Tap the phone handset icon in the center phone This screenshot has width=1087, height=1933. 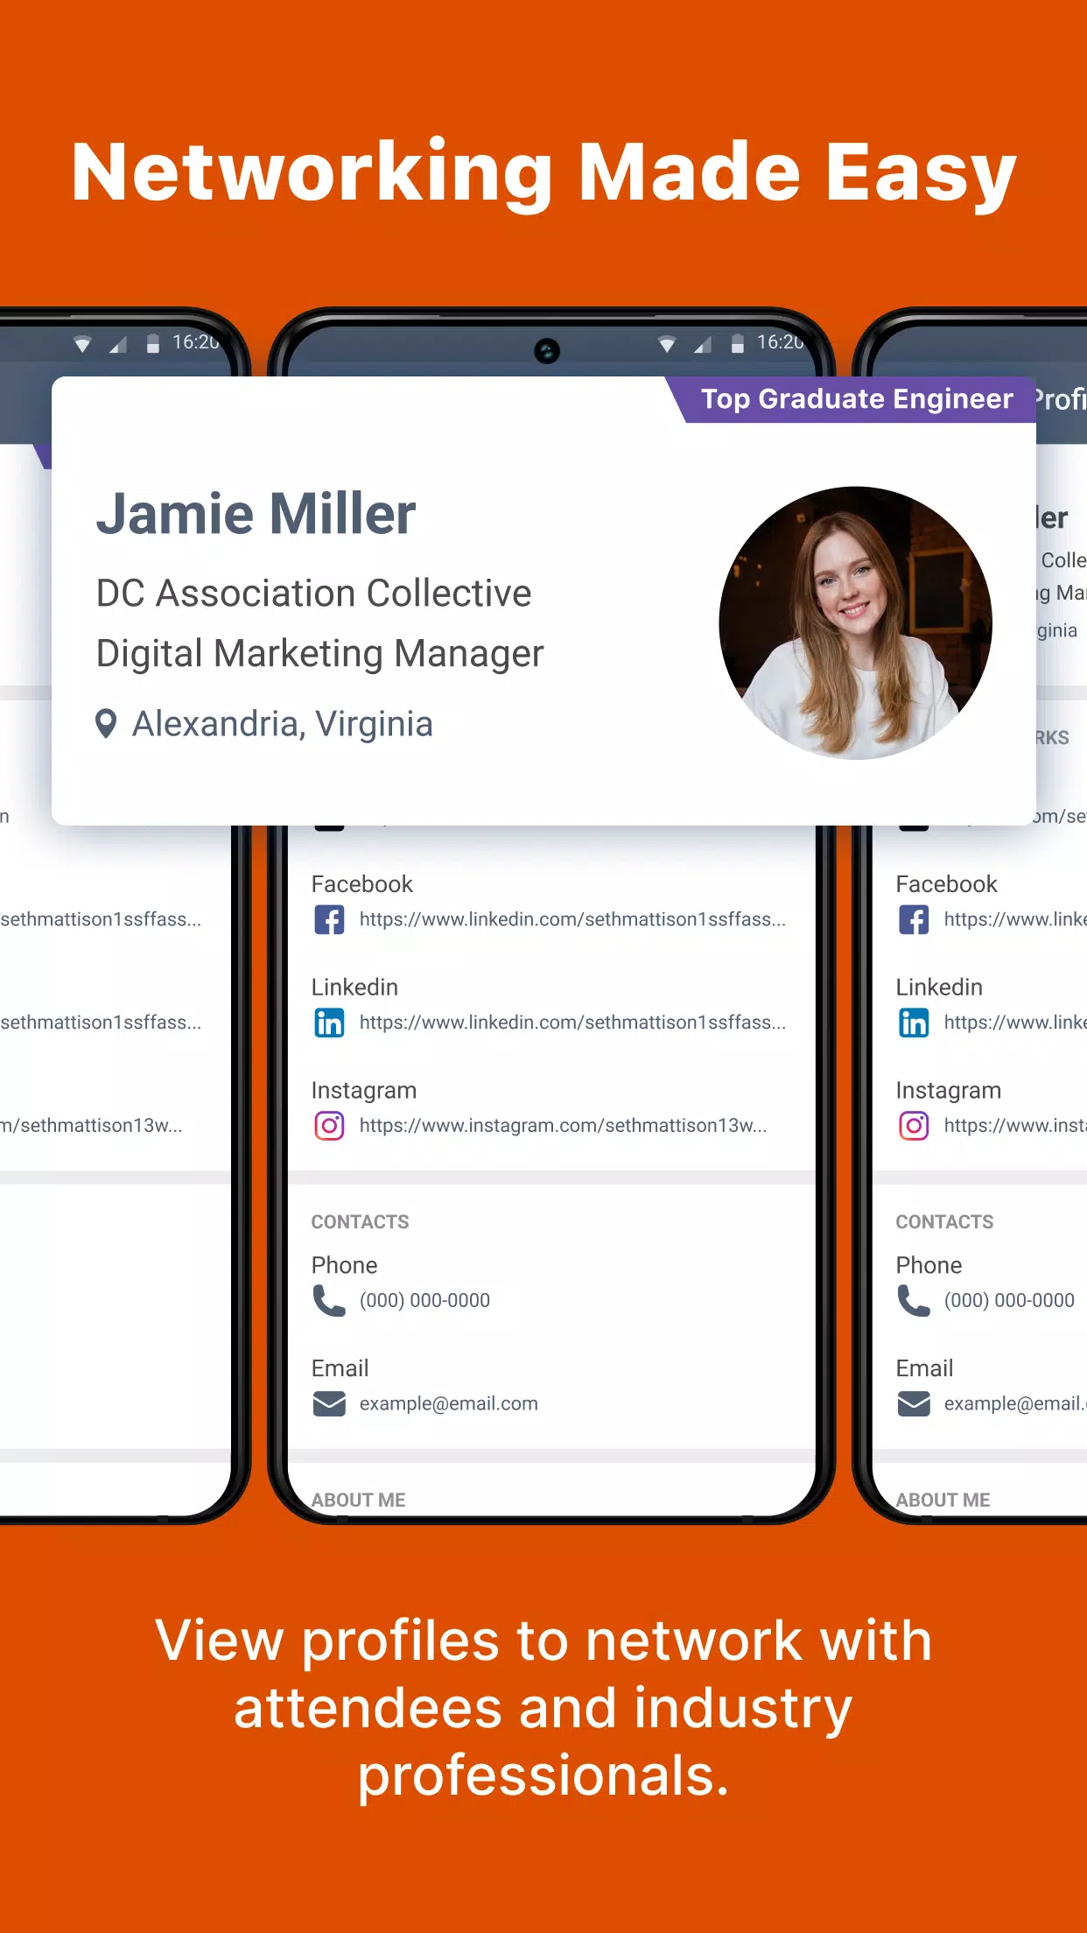[x=329, y=1301]
